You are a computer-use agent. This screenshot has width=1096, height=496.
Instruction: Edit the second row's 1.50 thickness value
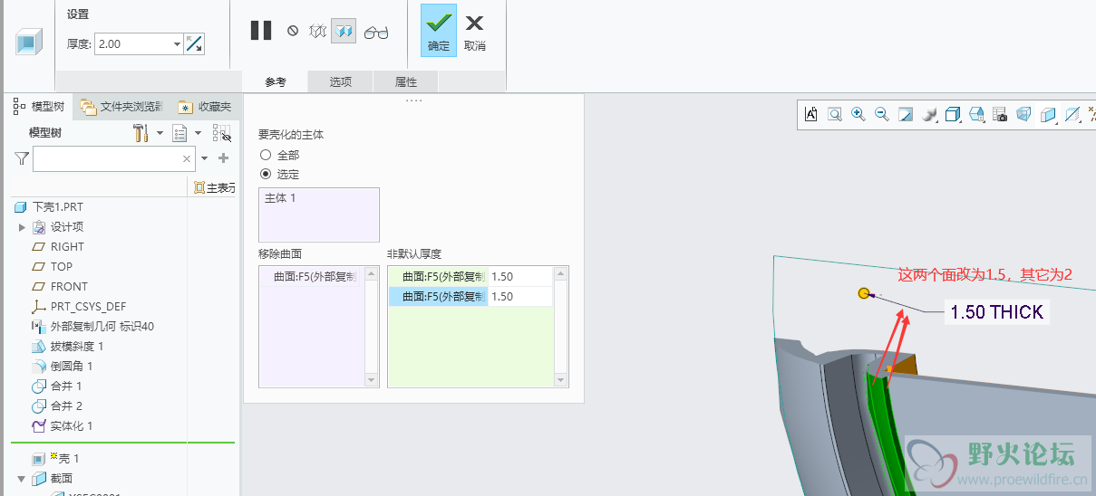519,296
